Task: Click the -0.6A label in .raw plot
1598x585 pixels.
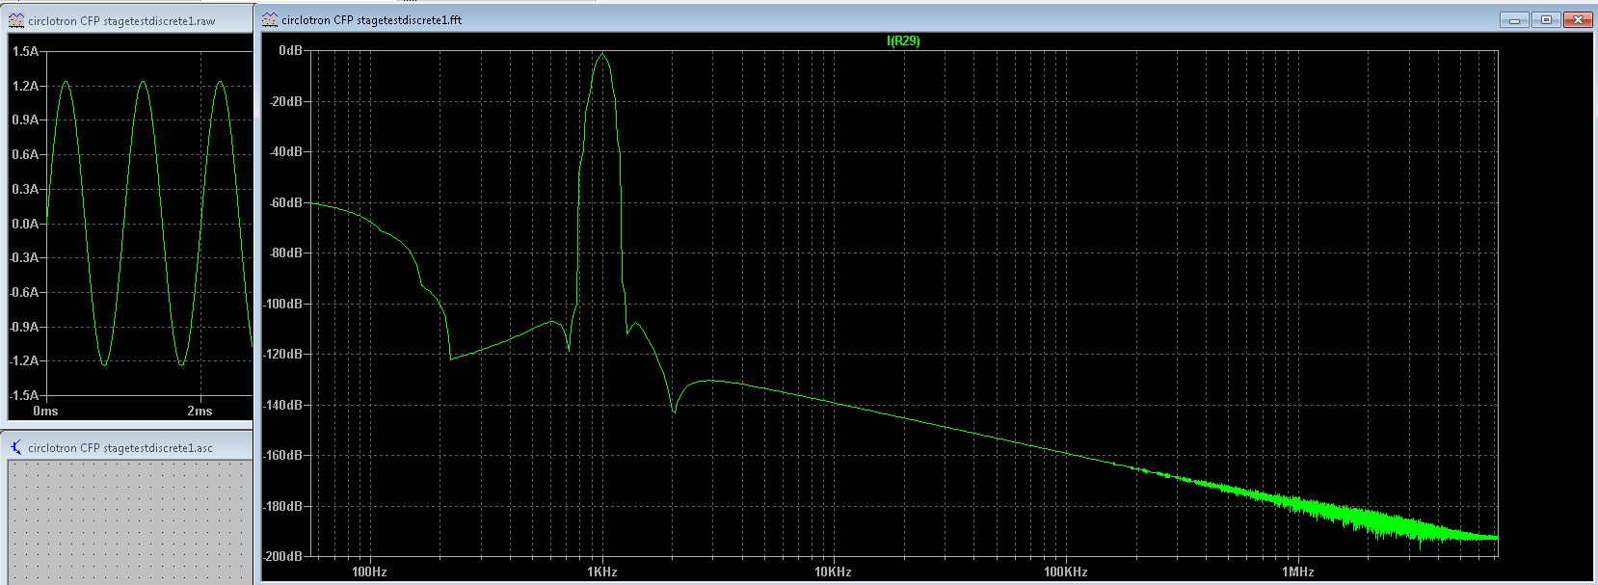Action: click(24, 292)
